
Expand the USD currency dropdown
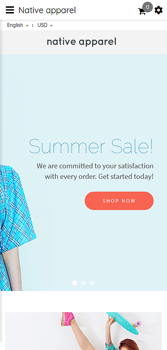point(45,25)
